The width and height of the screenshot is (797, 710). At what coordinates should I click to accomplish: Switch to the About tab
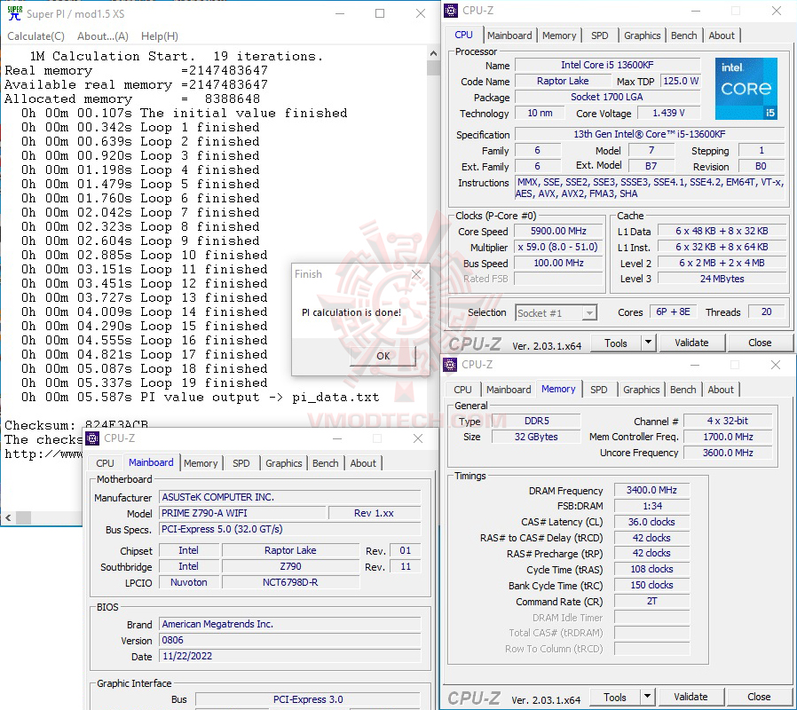[x=722, y=35]
